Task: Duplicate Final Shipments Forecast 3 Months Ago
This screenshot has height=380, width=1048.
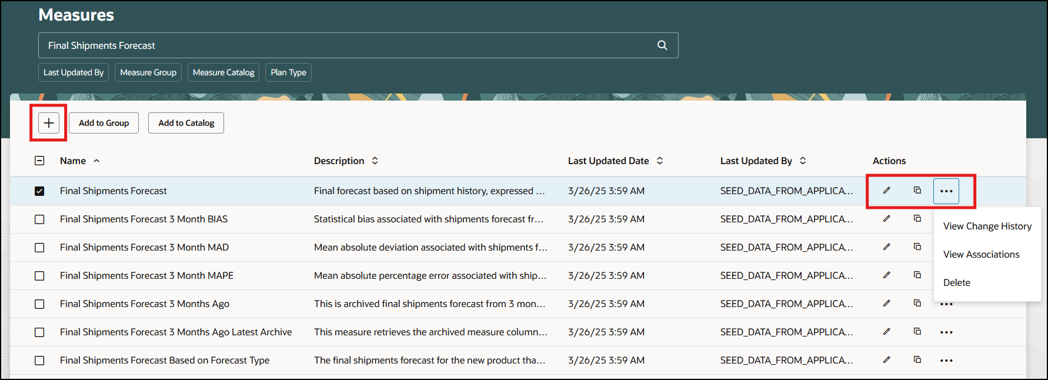Action: [x=917, y=304]
